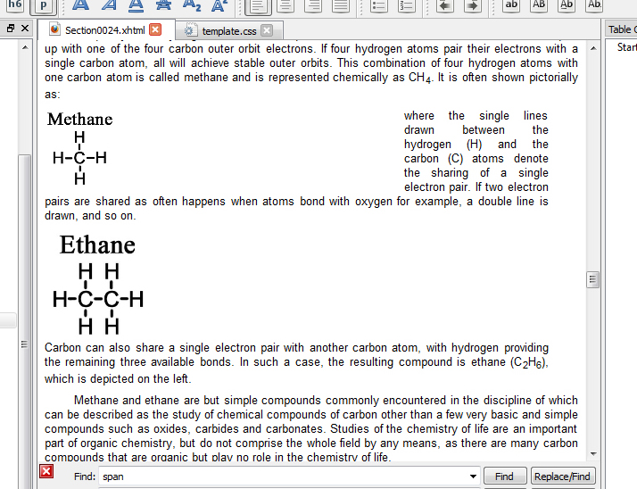The width and height of the screenshot is (637, 489).
Task: Select the 'Star' entry in Table of Contents
Action: coord(627,47)
